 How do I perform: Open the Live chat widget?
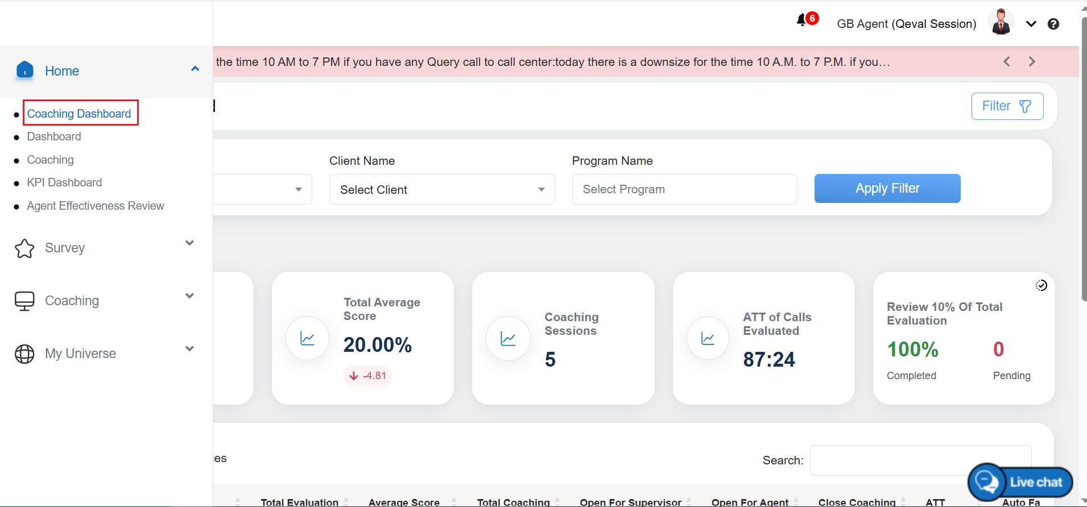click(x=1020, y=482)
